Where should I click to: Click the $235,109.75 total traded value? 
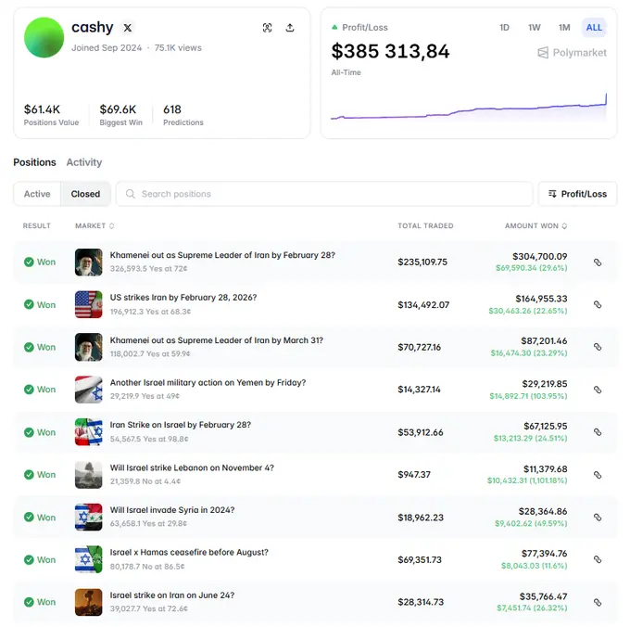pyautogui.click(x=422, y=262)
